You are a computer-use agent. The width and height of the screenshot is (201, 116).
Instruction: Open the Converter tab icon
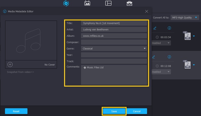66,3
